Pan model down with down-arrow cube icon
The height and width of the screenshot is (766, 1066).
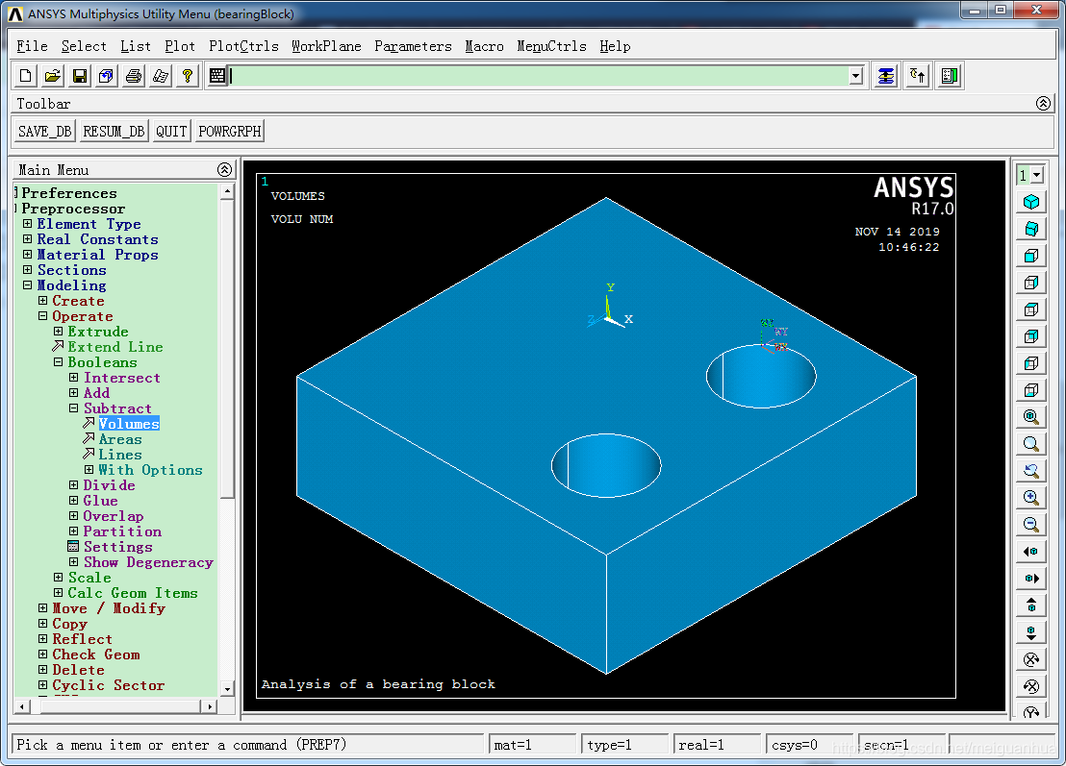point(1031,632)
